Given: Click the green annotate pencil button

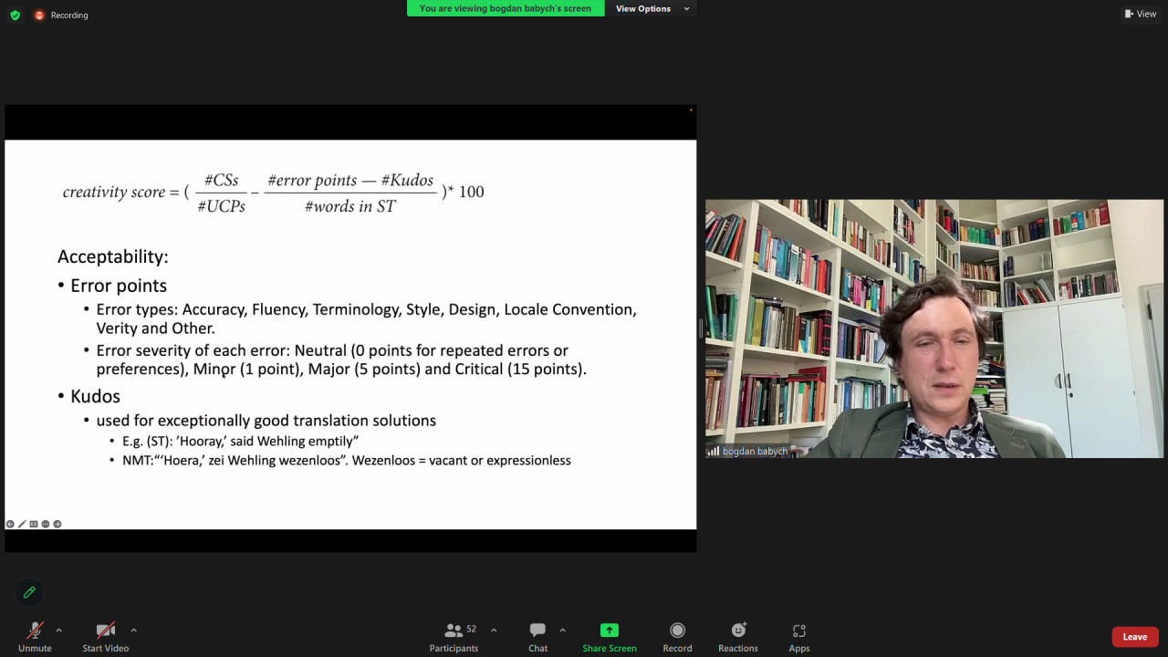Looking at the screenshot, I should click(29, 592).
